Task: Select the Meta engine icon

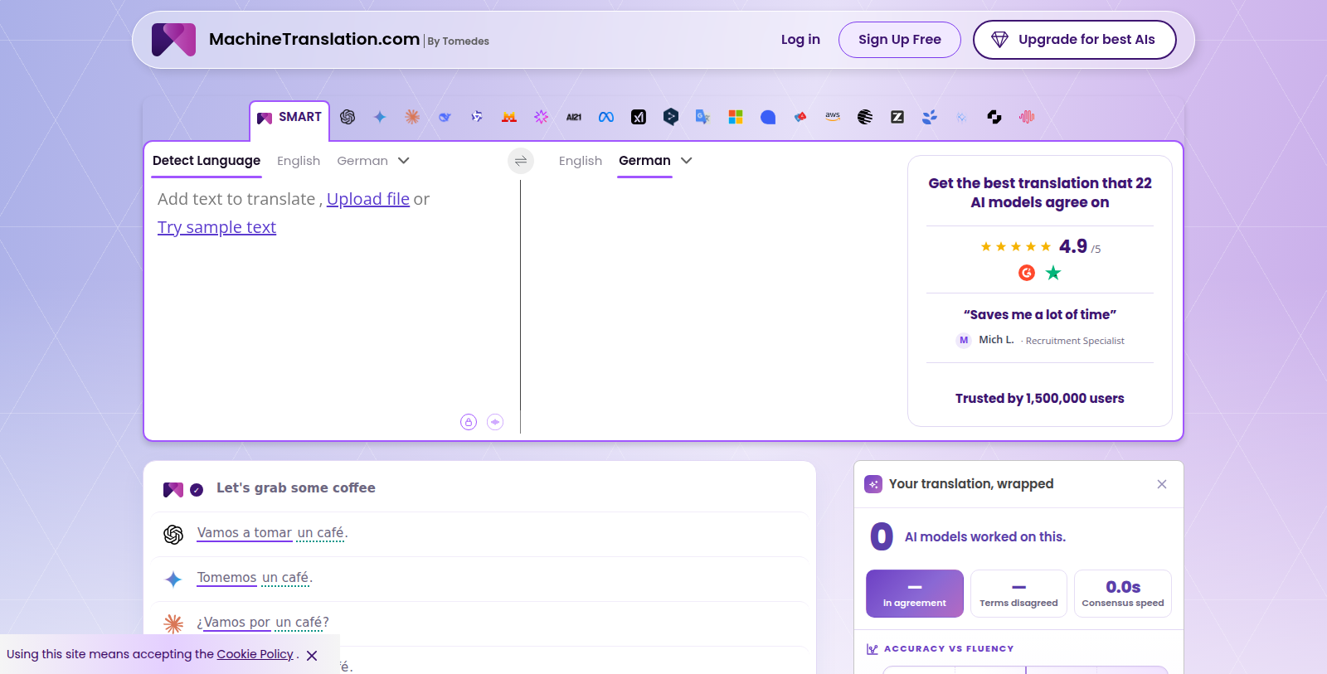Action: (x=606, y=117)
